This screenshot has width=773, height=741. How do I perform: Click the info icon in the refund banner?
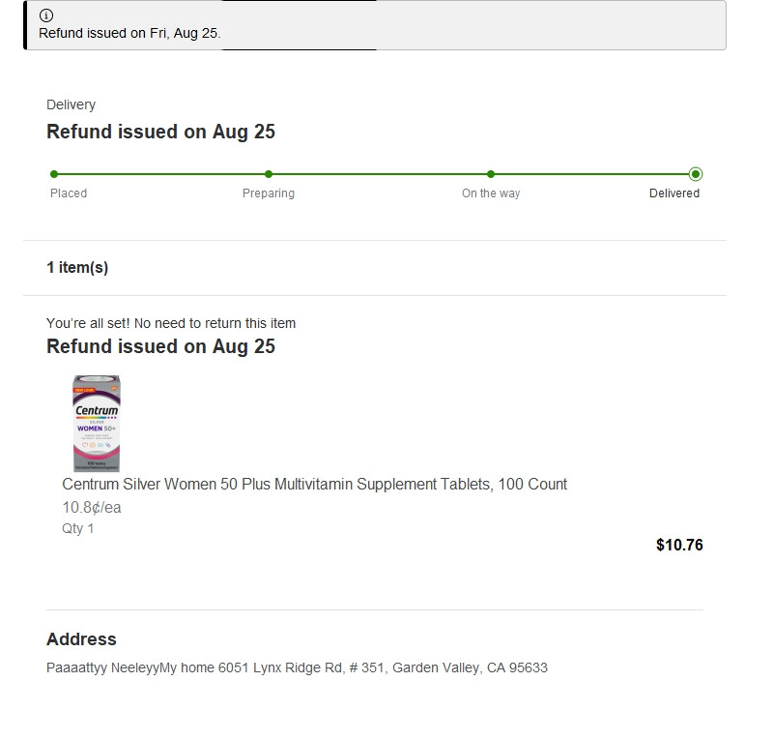click(x=46, y=15)
